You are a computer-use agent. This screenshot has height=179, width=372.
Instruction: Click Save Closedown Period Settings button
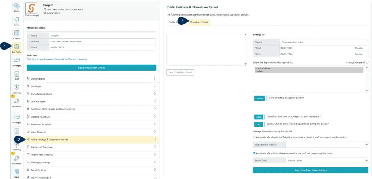tap(311, 170)
